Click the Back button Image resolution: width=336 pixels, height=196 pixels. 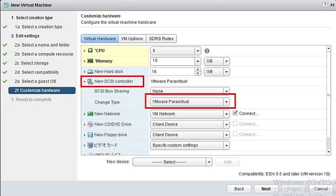(x=239, y=189)
